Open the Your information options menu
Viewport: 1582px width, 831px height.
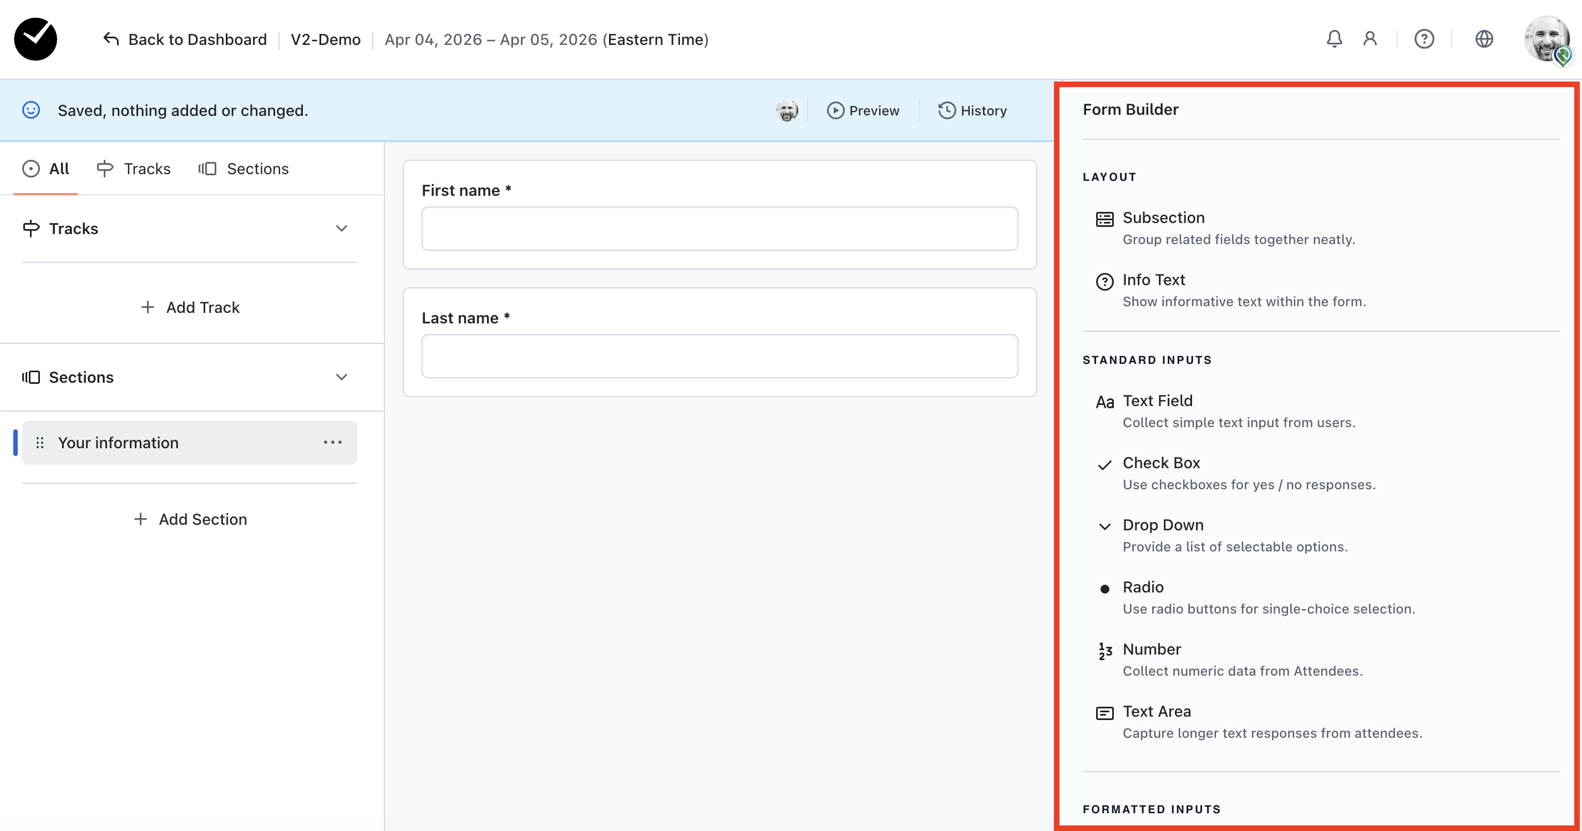tap(332, 442)
